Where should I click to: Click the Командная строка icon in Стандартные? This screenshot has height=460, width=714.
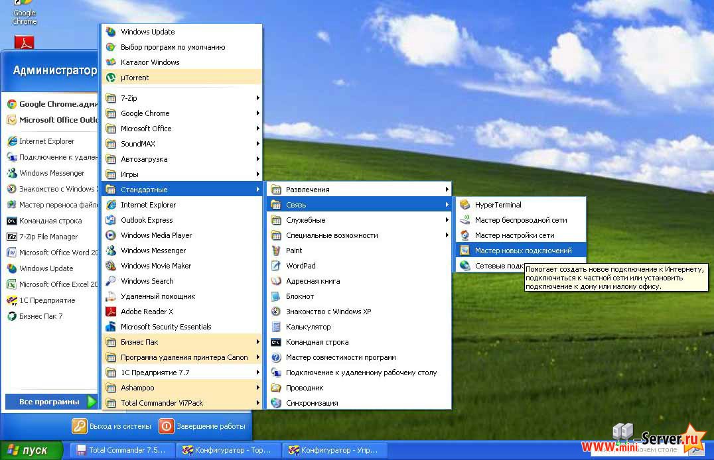pyautogui.click(x=276, y=342)
